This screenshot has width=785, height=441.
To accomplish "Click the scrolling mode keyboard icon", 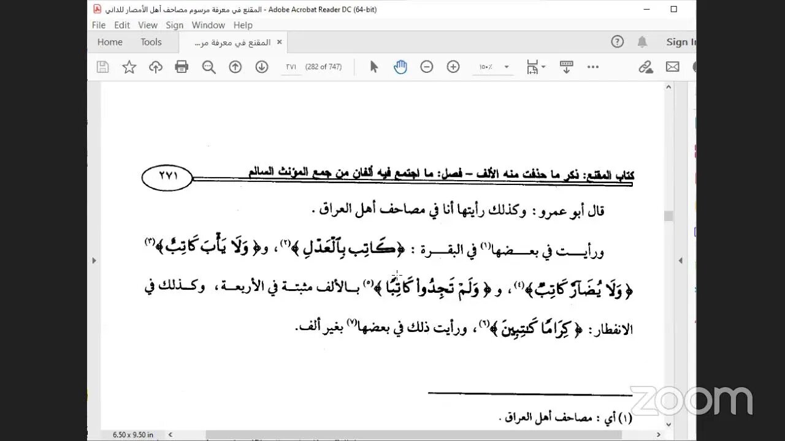I will (x=566, y=67).
